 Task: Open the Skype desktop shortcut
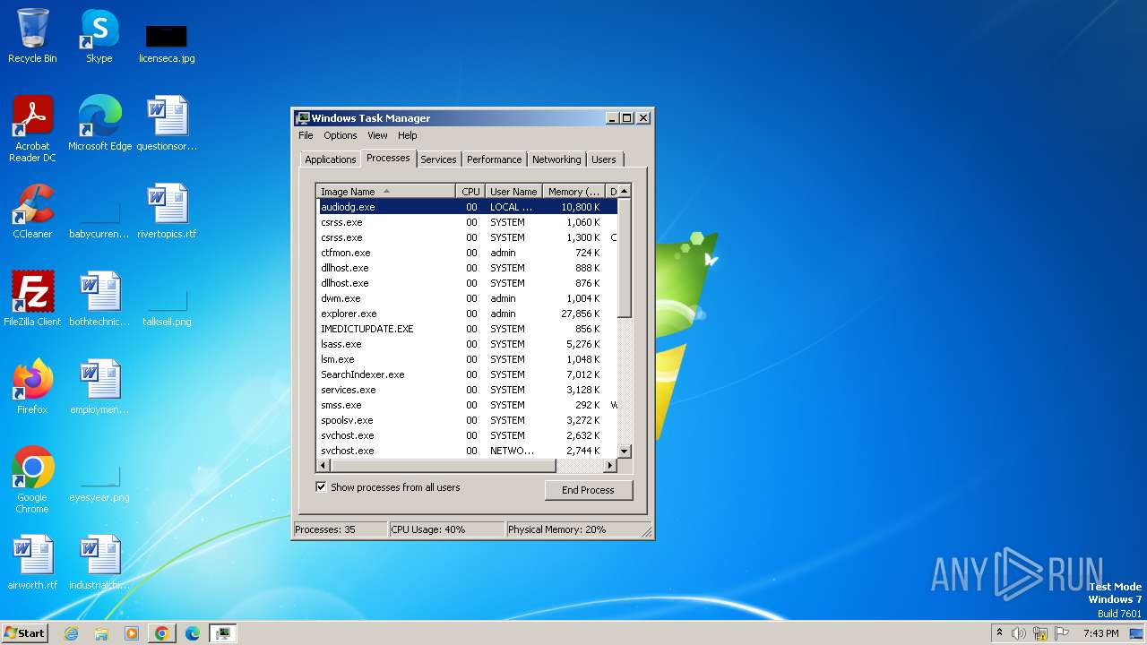point(99,36)
